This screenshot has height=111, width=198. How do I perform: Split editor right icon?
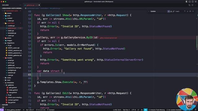[x=192, y=5]
